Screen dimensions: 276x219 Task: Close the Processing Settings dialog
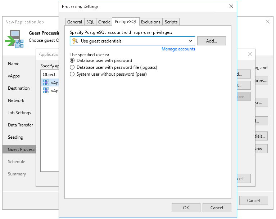tap(231, 6)
